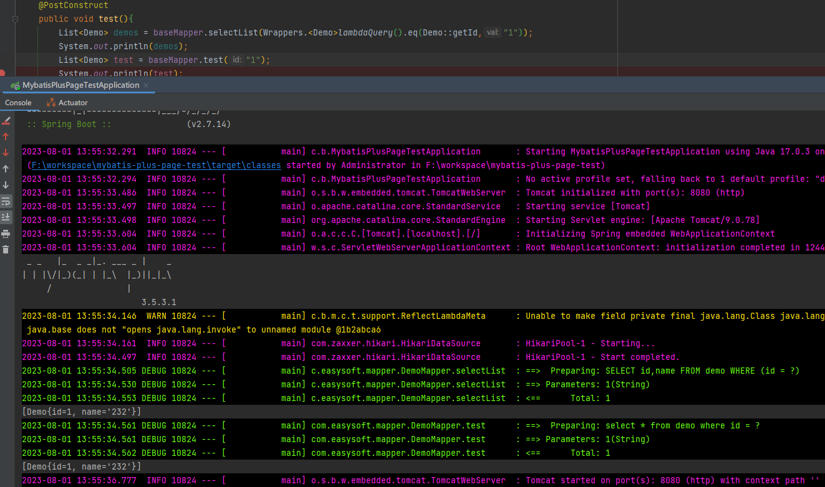Screen dimensions: 825x487
Task: Click the MyBatis-Plus '3.5.3.1' version text
Action: click(x=159, y=302)
